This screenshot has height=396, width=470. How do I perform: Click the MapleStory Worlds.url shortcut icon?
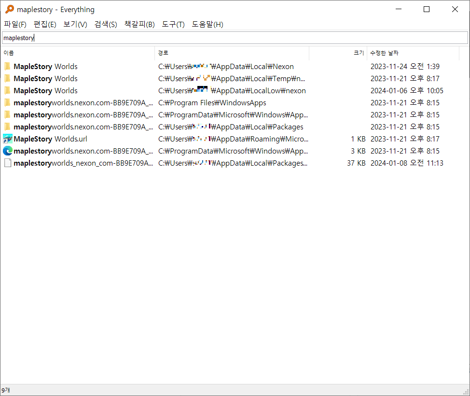pos(8,139)
